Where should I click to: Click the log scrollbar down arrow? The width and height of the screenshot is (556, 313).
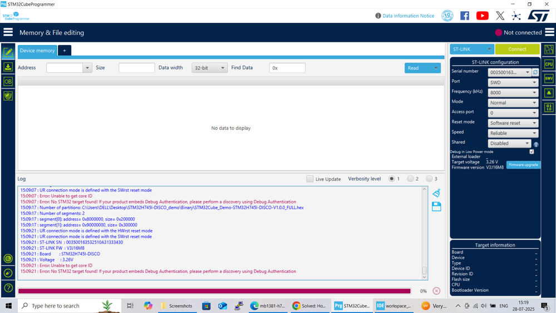(x=424, y=277)
